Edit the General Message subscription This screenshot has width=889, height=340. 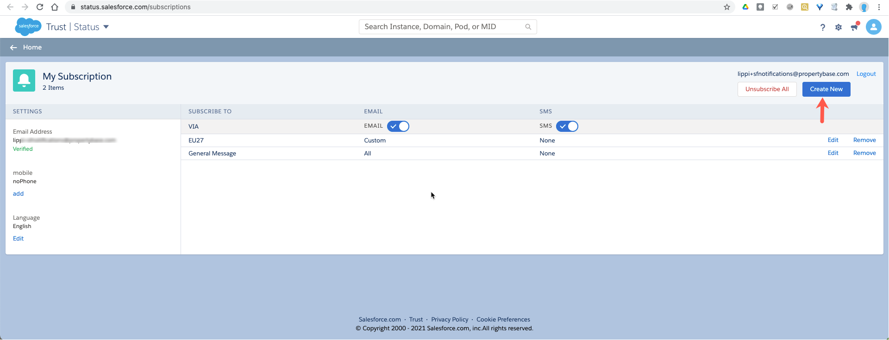point(833,153)
